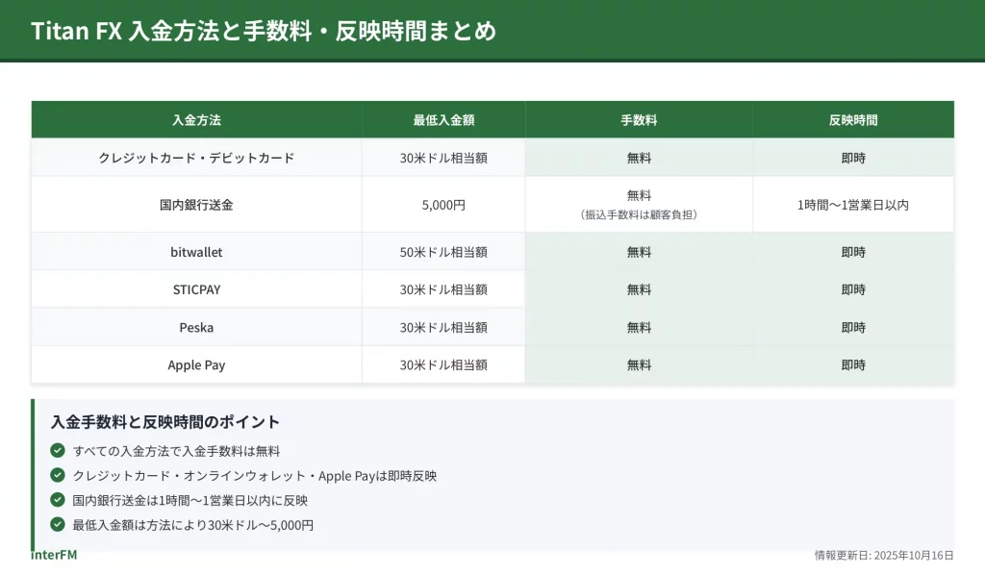Click the 1時間〜1営業日以内 reflection time cell
Screen dimensions: 985x575
(853, 204)
